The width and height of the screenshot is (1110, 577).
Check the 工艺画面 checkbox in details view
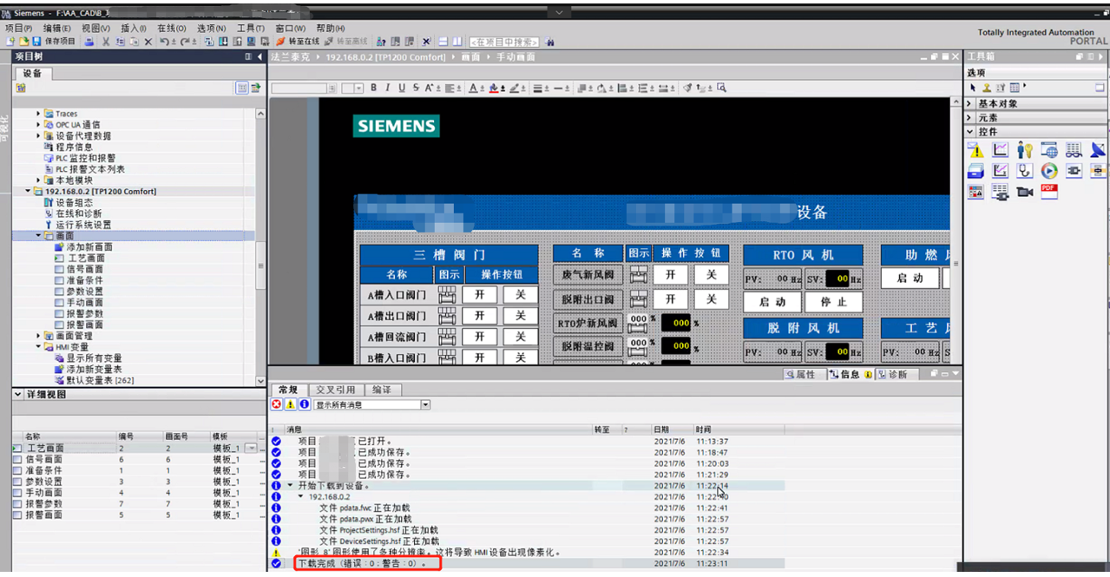[17, 448]
